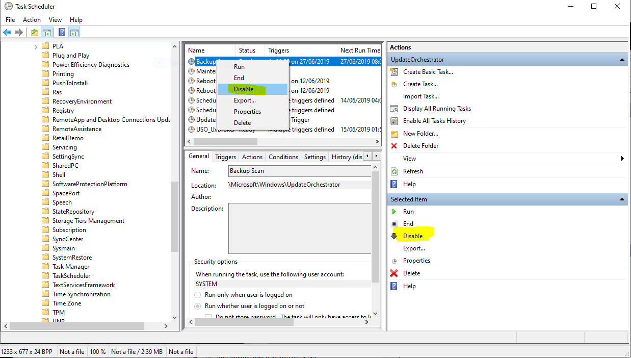Choose Disable from the context menu
The width and height of the screenshot is (631, 358).
pos(253,89)
